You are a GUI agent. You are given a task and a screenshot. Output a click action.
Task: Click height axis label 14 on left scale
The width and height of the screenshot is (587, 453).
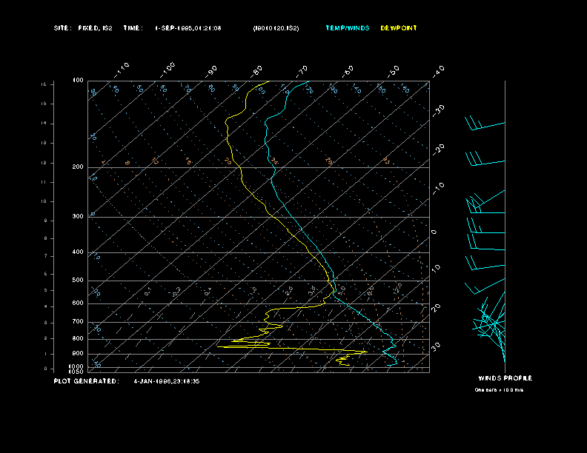pyautogui.click(x=44, y=123)
